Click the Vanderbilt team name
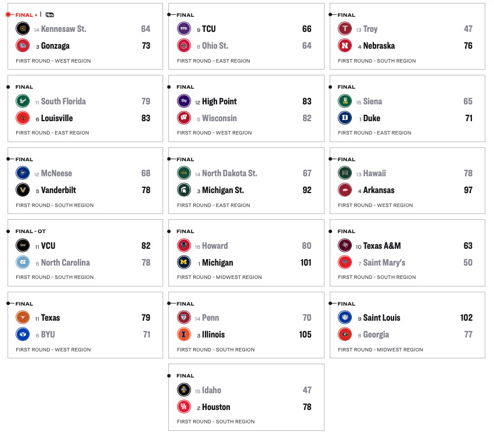The height and width of the screenshot is (439, 494). pyautogui.click(x=58, y=190)
